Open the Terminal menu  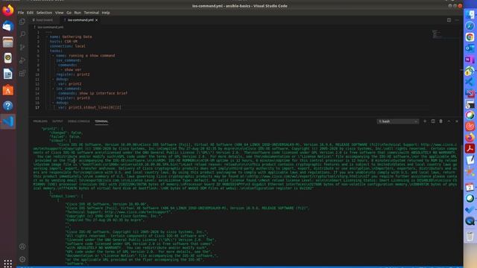point(91,13)
